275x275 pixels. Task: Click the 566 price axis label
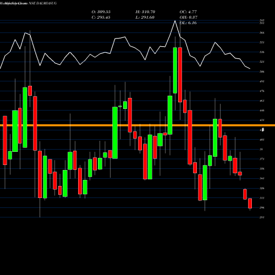[262, 33]
